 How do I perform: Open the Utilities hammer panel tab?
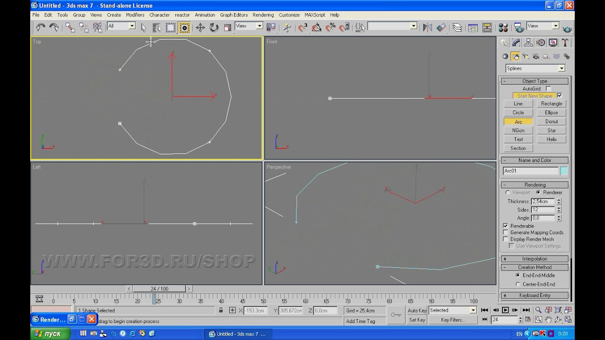point(565,43)
